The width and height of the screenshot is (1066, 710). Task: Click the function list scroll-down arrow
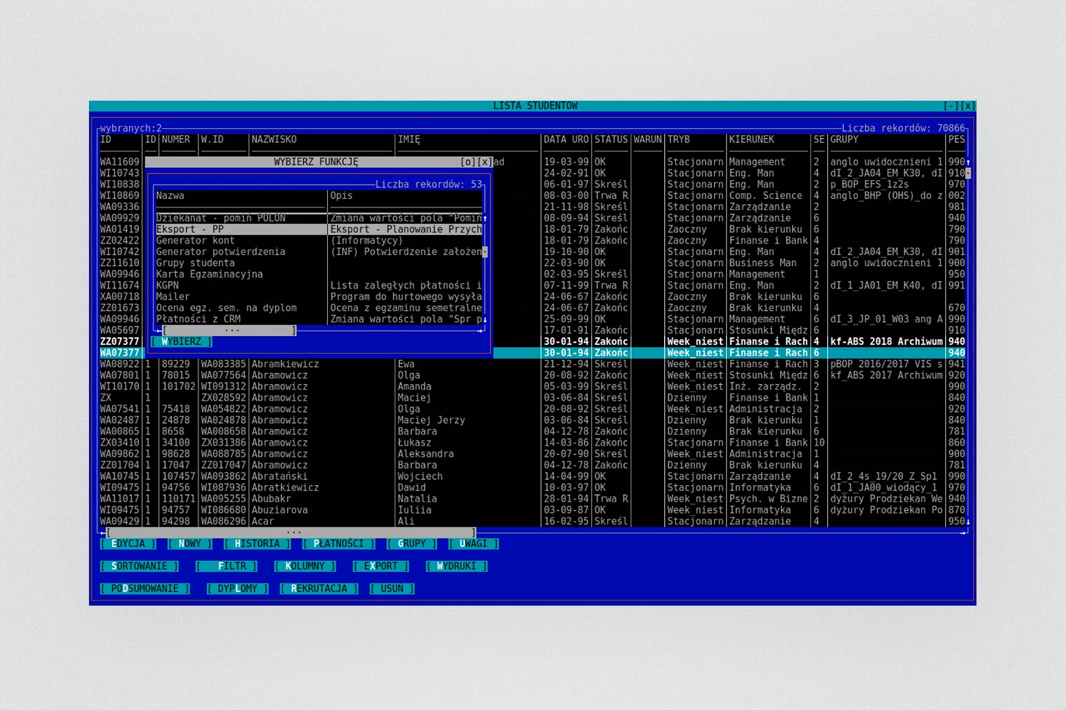(484, 320)
